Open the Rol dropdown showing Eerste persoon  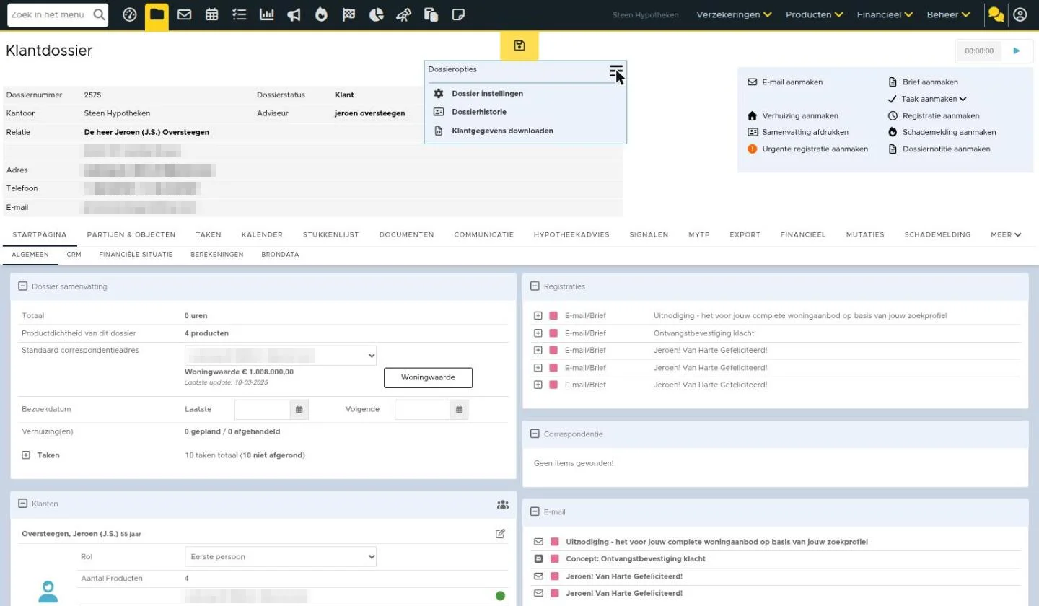281,557
